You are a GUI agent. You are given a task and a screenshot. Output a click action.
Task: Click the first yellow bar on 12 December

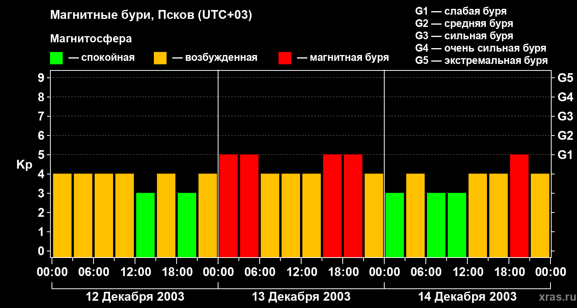(62, 215)
